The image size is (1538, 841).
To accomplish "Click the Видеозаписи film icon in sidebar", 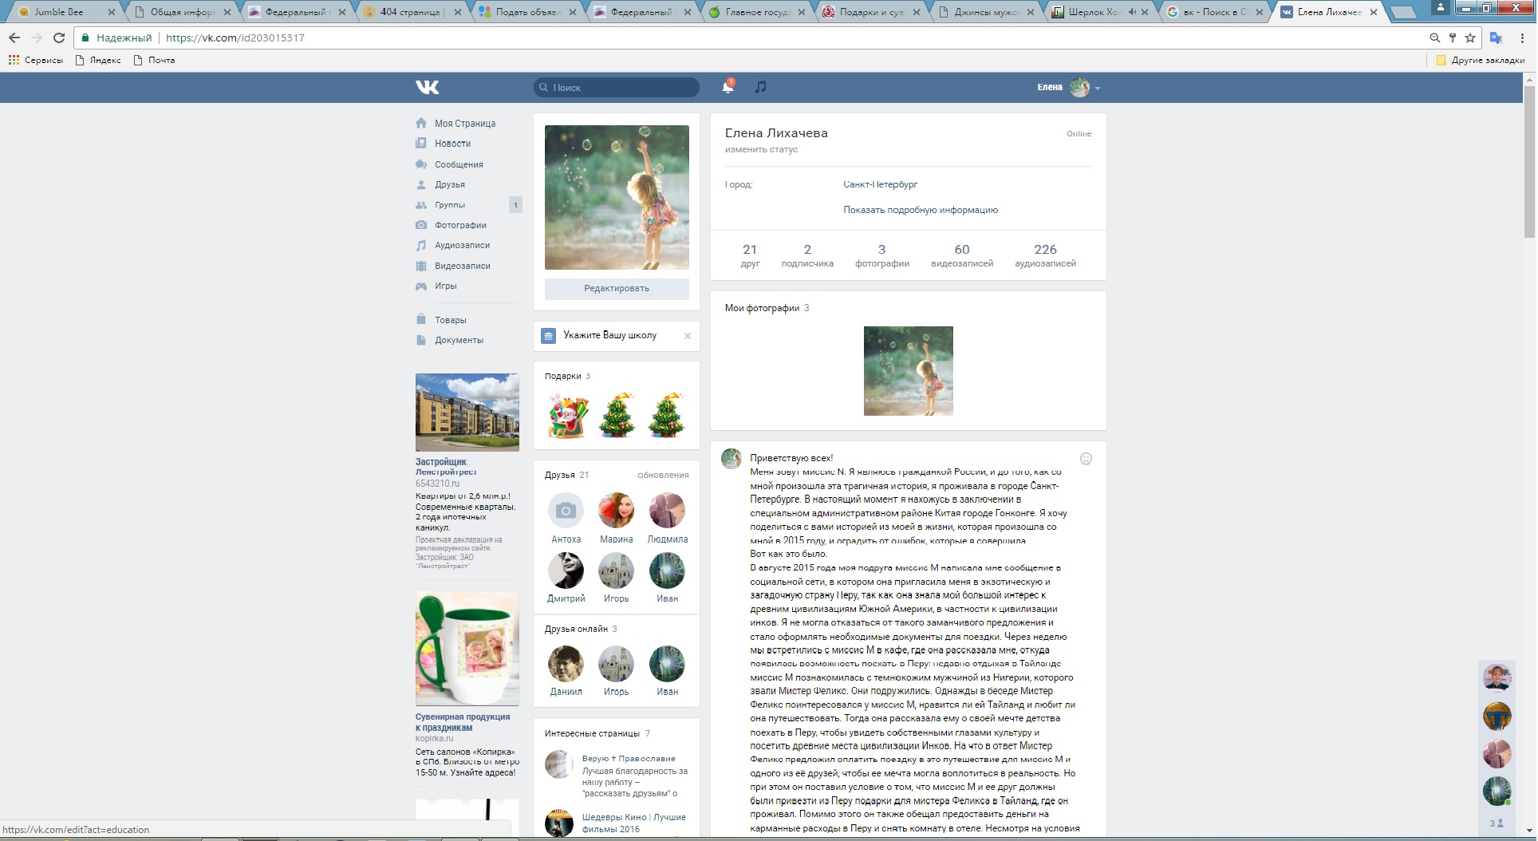I will pos(421,266).
